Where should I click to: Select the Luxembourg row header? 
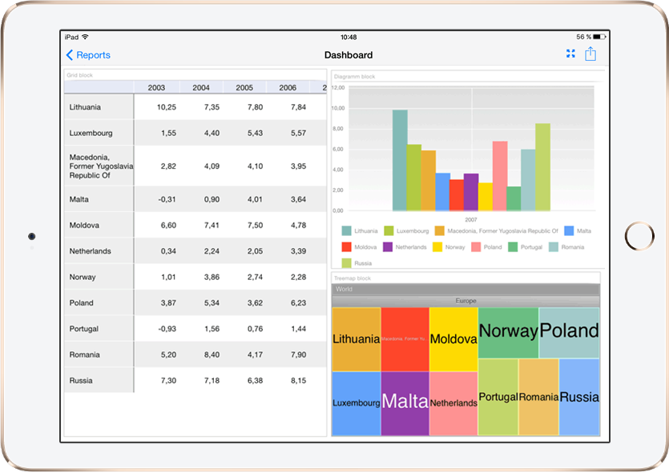coord(99,133)
